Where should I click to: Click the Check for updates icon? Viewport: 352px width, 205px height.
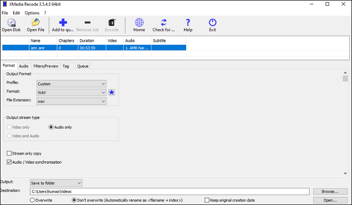(x=163, y=23)
